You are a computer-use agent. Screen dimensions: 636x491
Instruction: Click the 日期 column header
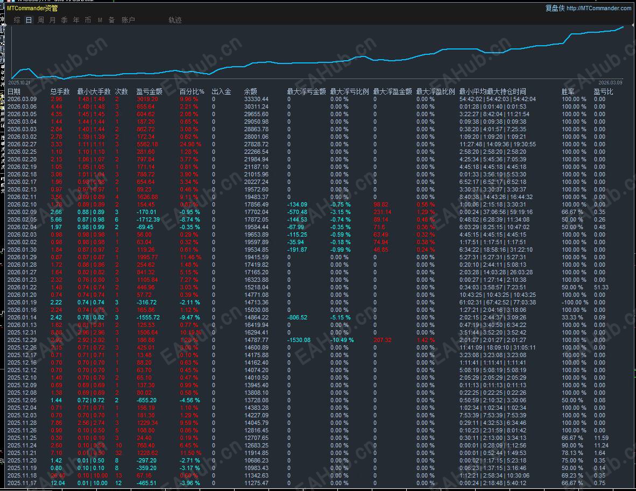click(x=14, y=92)
